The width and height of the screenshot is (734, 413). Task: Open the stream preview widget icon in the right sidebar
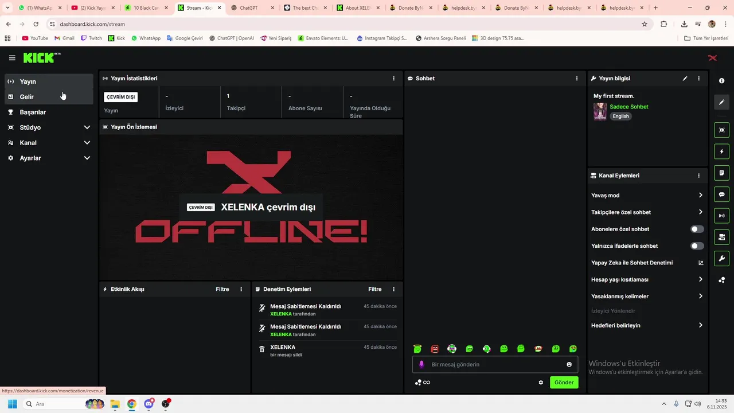pyautogui.click(x=721, y=130)
